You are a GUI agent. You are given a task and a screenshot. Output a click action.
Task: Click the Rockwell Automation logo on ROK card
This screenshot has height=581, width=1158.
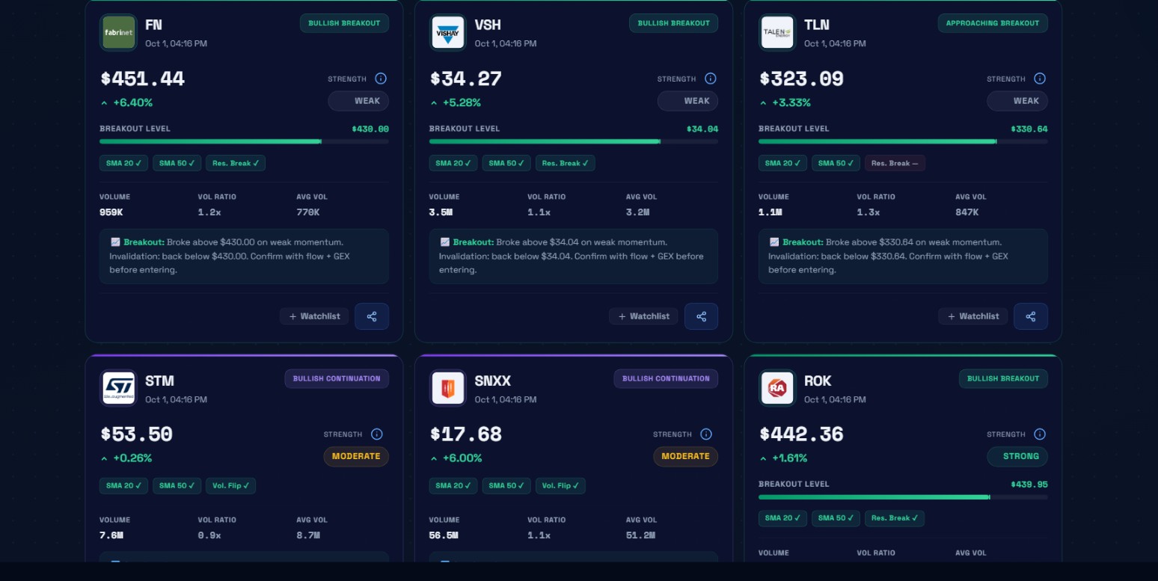pyautogui.click(x=777, y=388)
